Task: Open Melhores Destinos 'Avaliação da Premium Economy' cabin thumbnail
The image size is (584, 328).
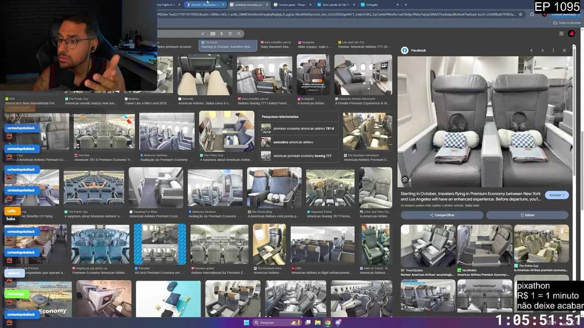Action: click(167, 132)
